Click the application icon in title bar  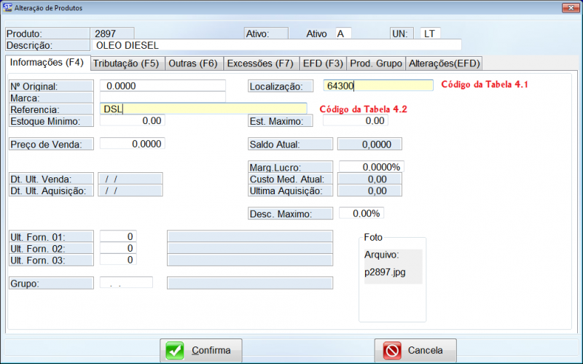pos(7,7)
